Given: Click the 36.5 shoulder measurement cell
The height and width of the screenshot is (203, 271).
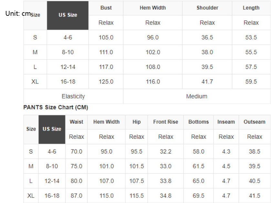Looking at the screenshot, I should [x=207, y=37].
